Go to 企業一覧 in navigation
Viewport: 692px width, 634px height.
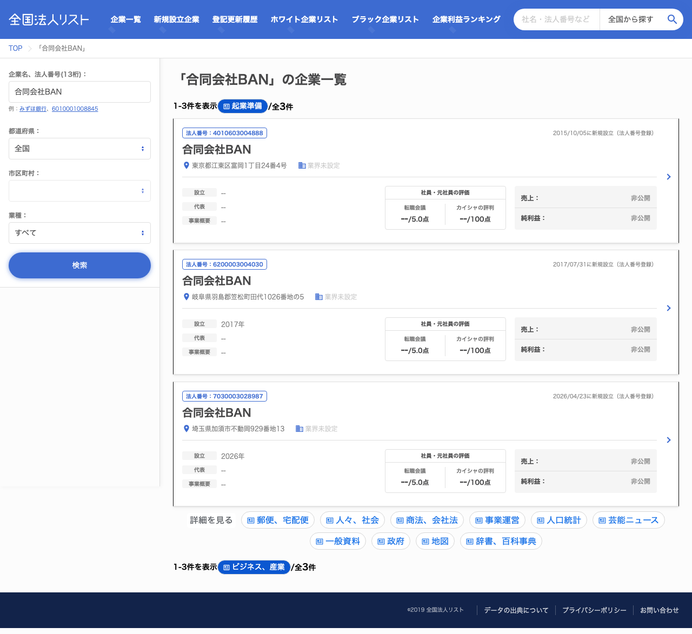125,19
